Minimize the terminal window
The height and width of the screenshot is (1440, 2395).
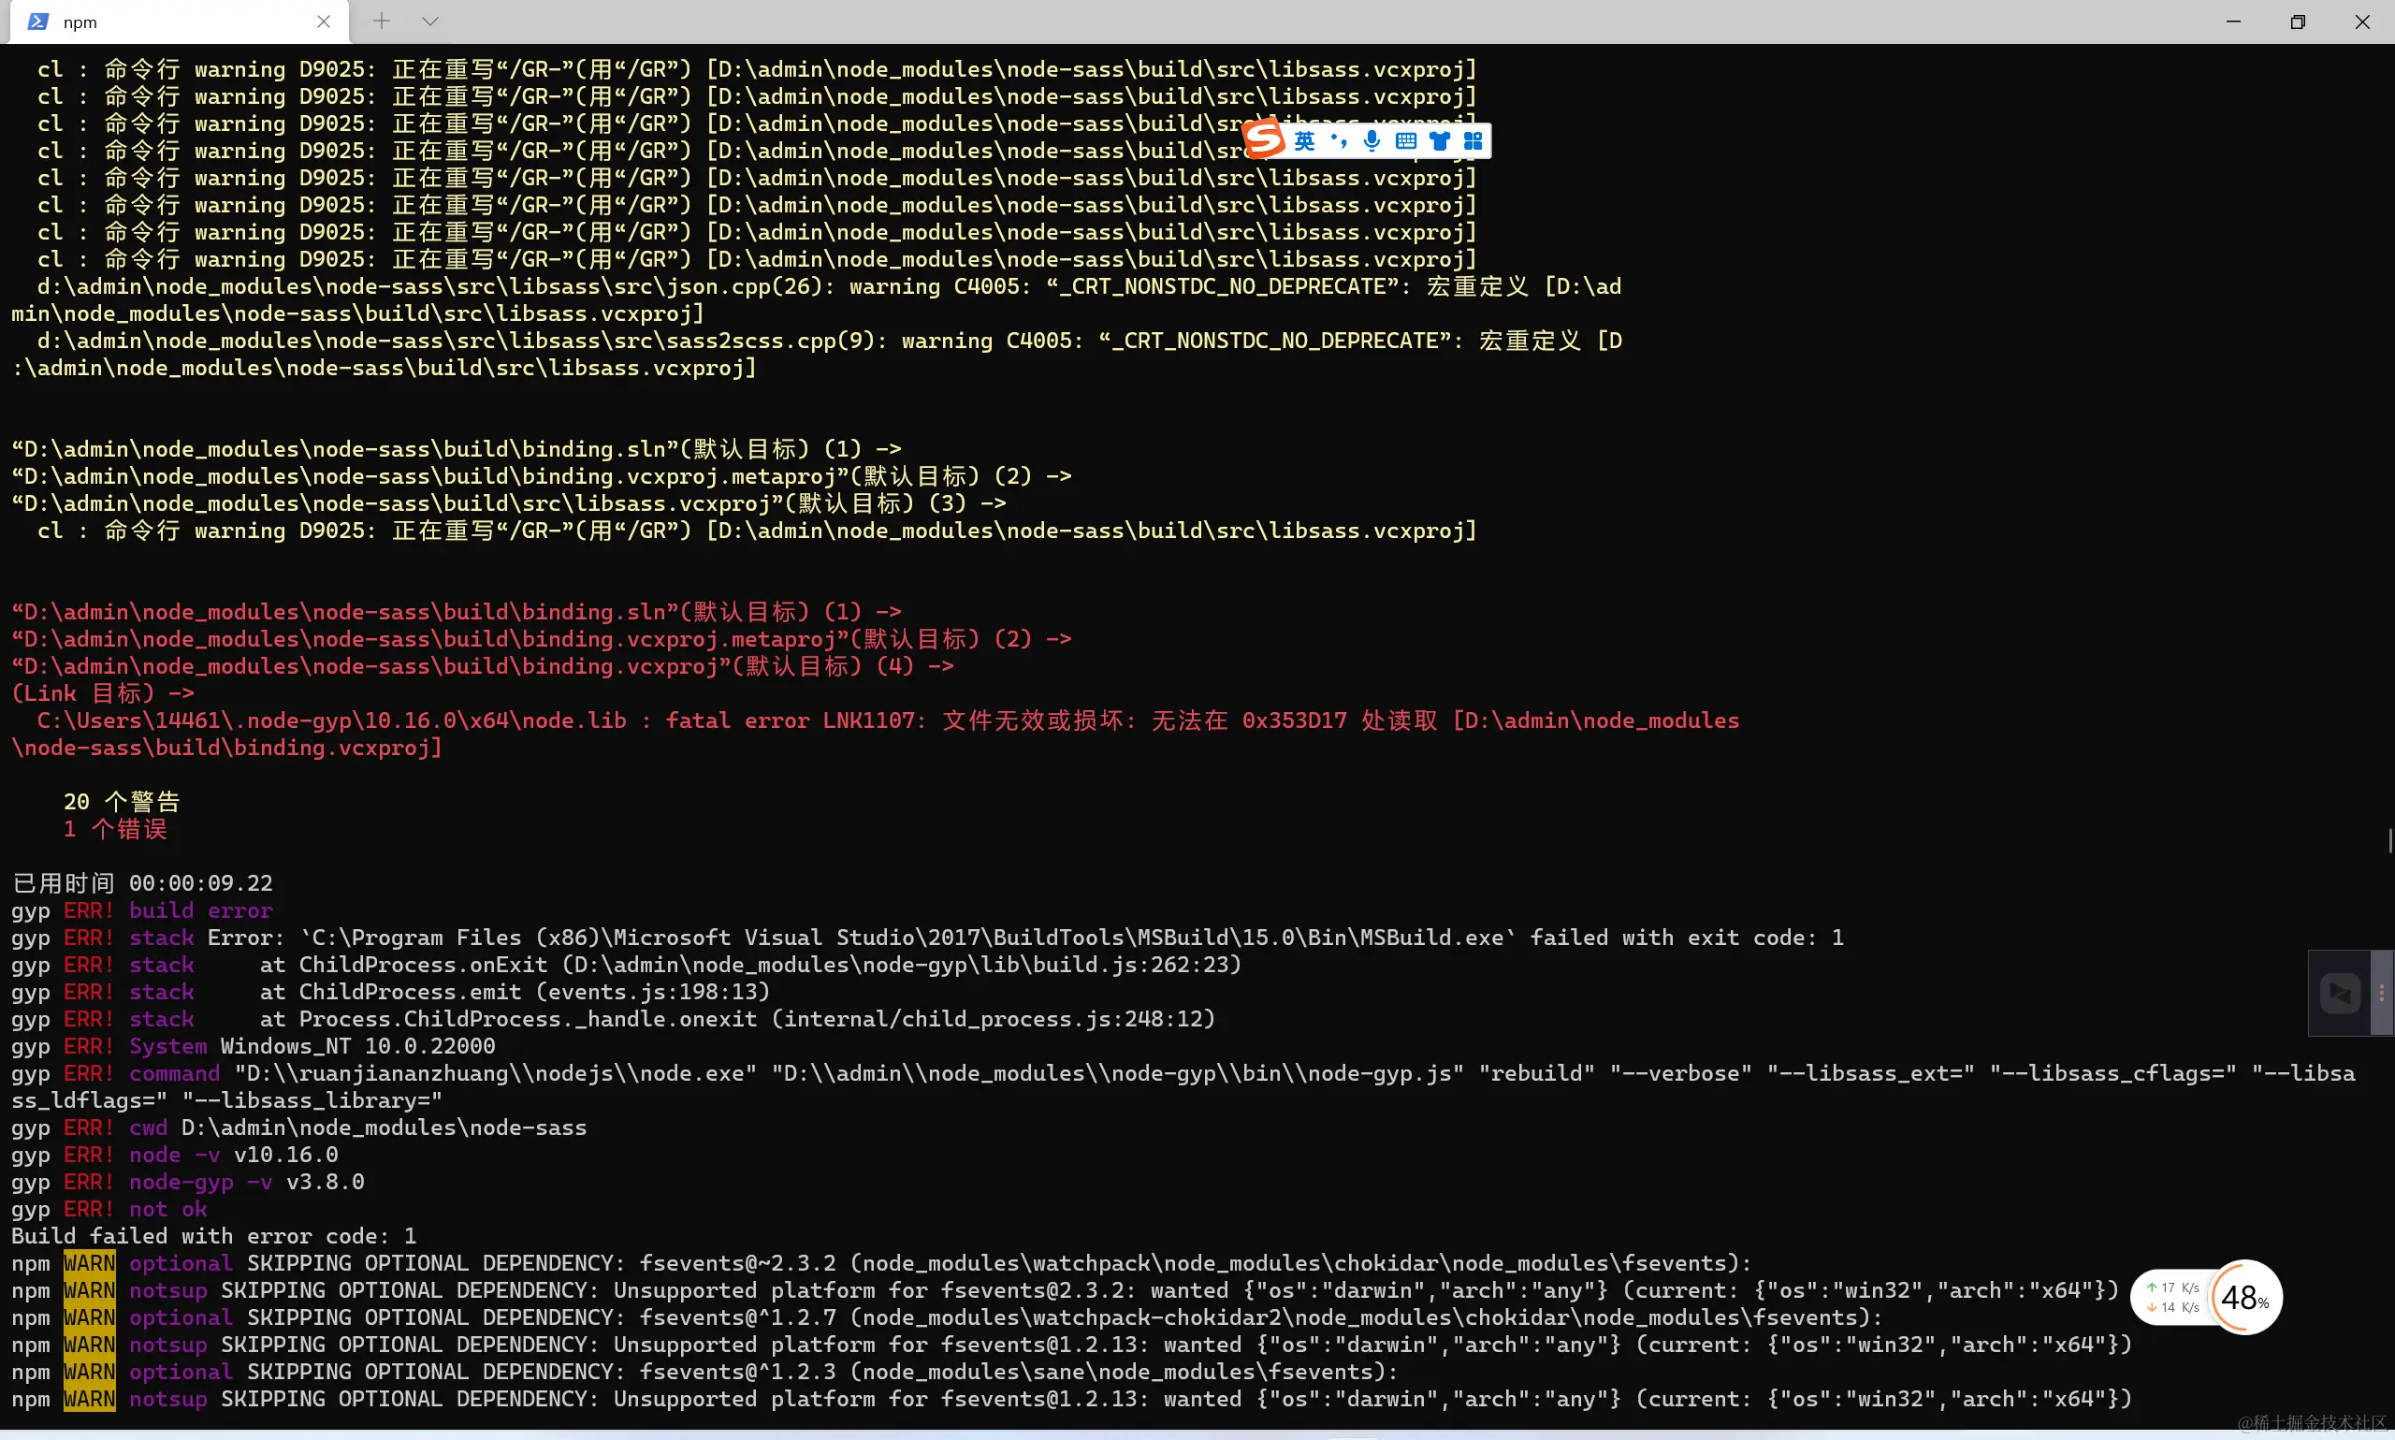2232,22
